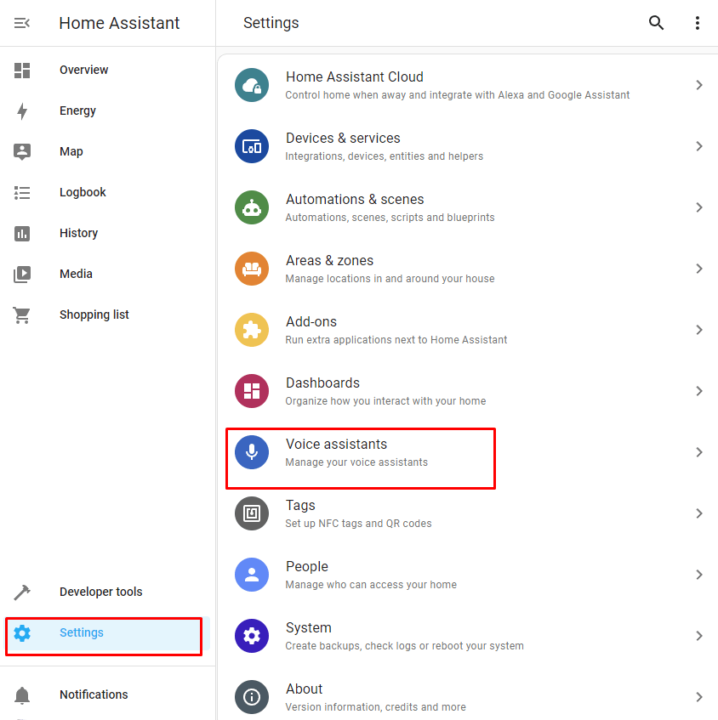718x720 pixels.
Task: Click the Settings gear icon in sidebar
Action: (22, 632)
